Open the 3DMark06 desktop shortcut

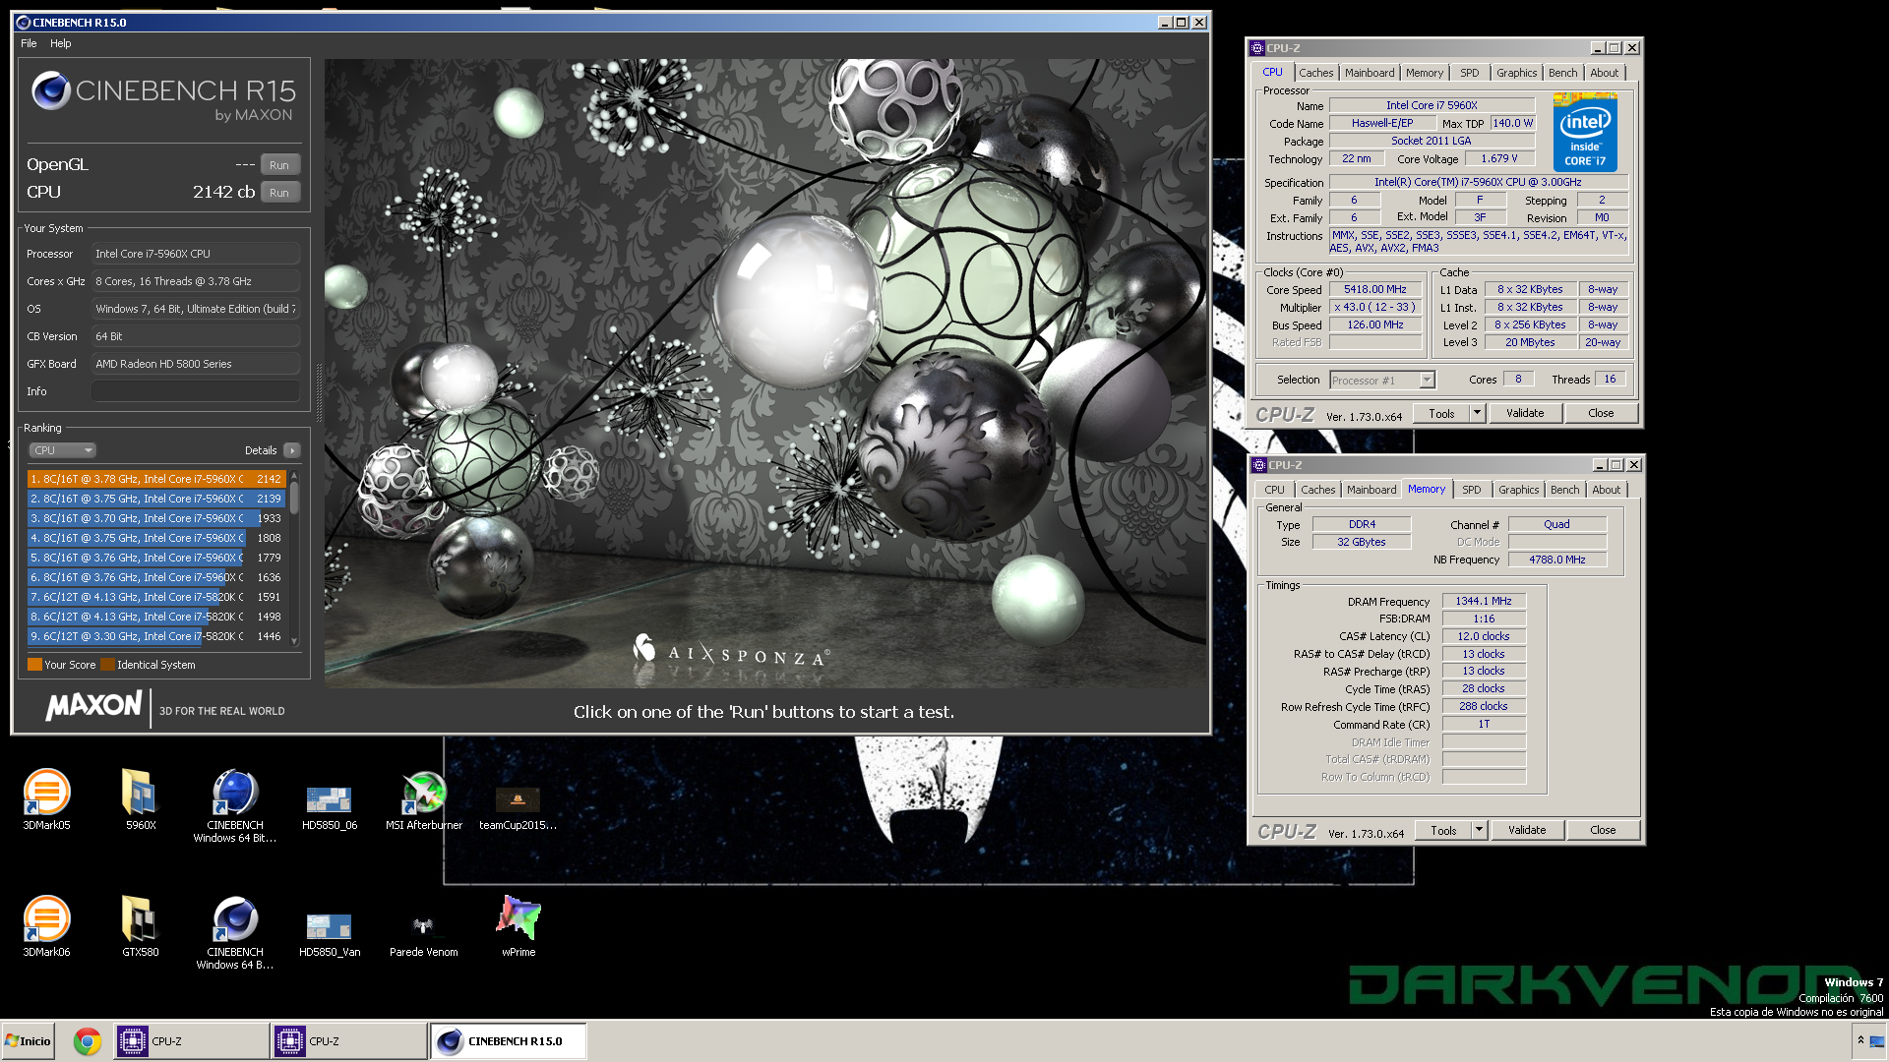tap(46, 926)
